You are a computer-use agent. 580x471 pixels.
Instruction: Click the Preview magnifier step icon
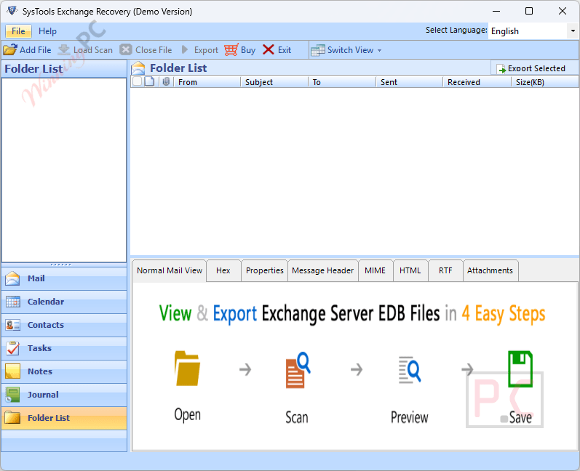click(x=410, y=369)
